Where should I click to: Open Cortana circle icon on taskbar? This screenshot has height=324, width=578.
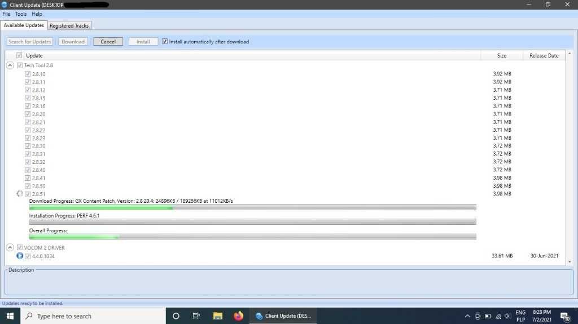point(176,316)
